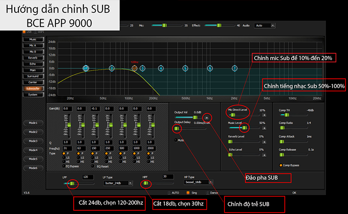Select EQ band node 2 on graph
The image size is (348, 214).
112,68
